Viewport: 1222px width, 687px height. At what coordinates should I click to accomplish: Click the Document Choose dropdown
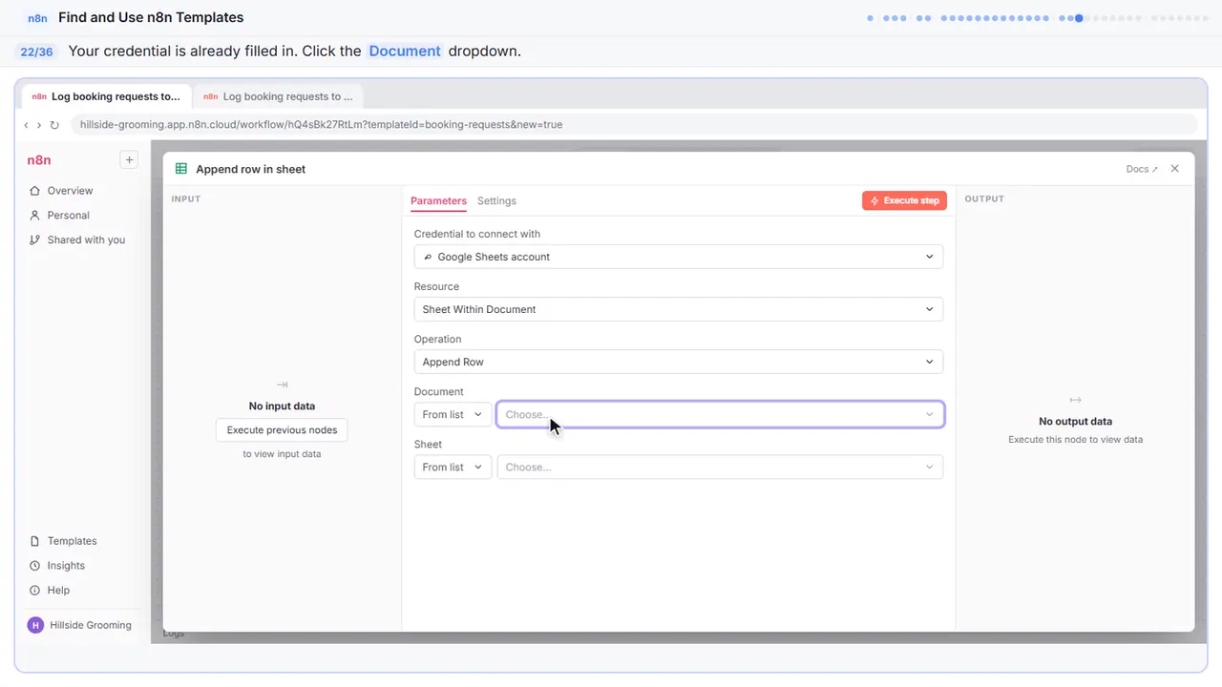point(721,414)
